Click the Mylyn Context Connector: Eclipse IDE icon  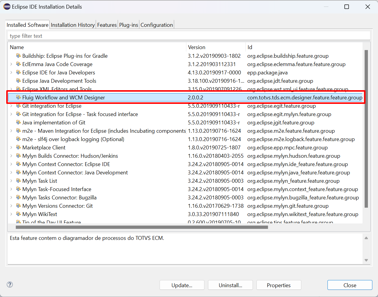click(x=18, y=164)
